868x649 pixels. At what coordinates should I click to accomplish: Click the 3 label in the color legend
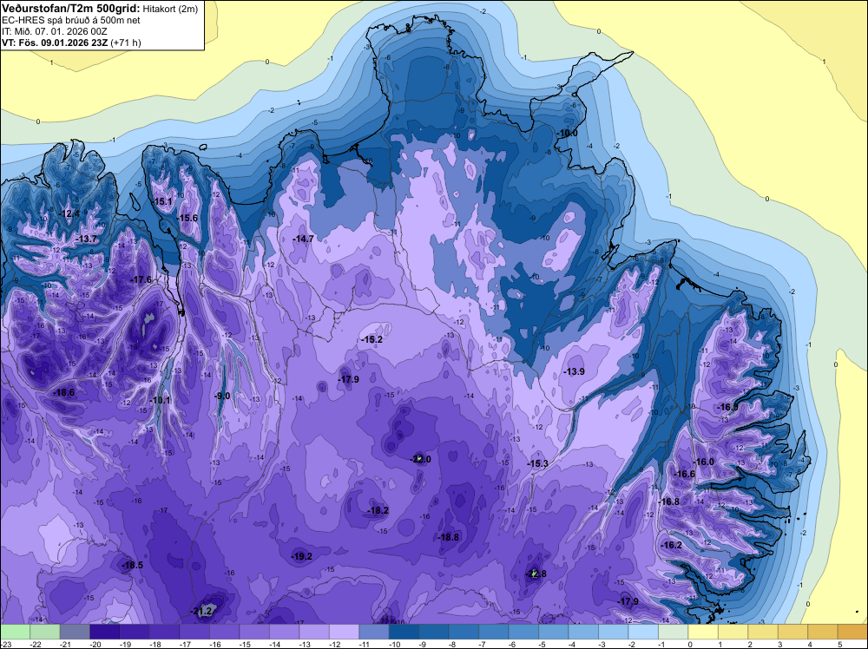[780, 644]
